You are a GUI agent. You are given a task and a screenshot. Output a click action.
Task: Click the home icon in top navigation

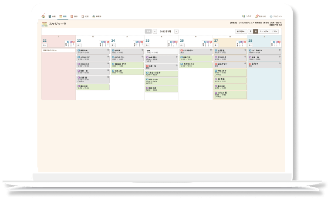pos(44,16)
